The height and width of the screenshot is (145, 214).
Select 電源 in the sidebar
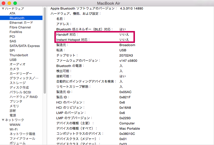[x=13, y=115]
